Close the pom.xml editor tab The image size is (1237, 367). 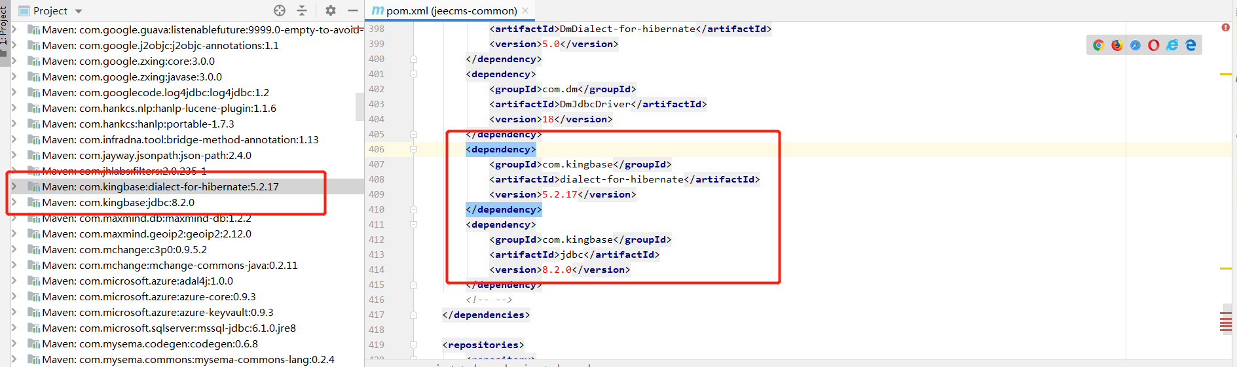[x=525, y=10]
